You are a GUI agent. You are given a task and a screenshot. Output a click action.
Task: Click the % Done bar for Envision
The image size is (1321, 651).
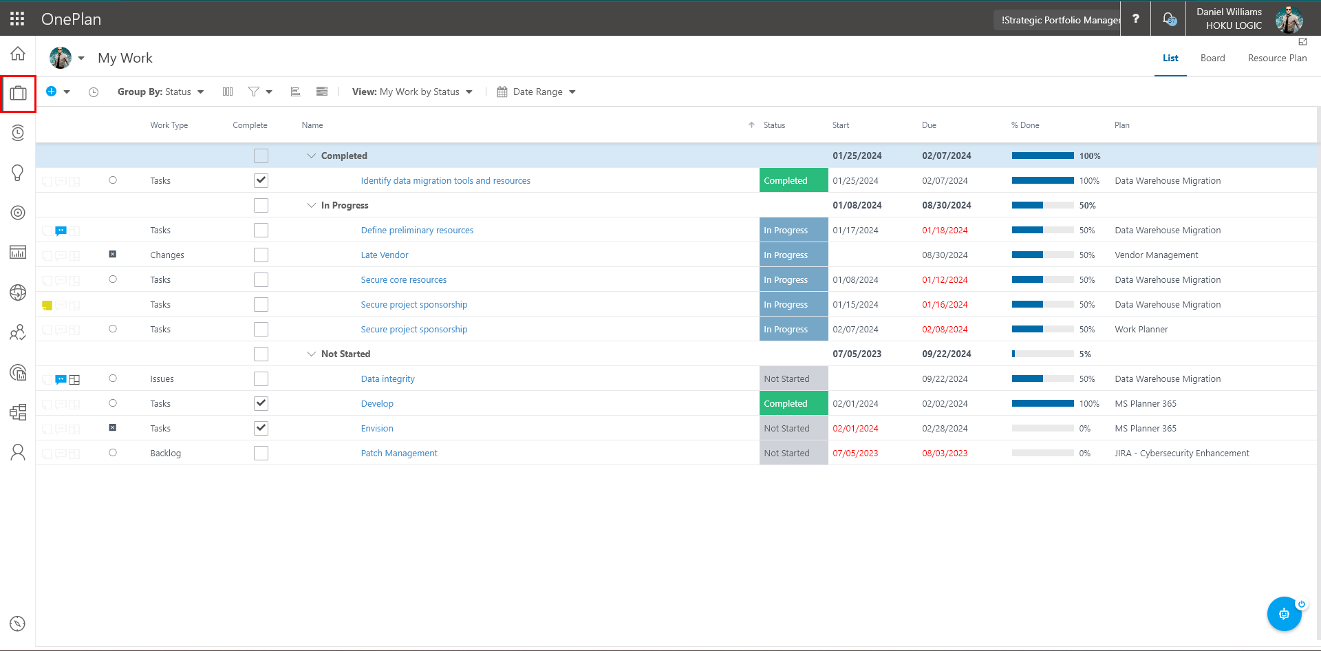pyautogui.click(x=1042, y=428)
